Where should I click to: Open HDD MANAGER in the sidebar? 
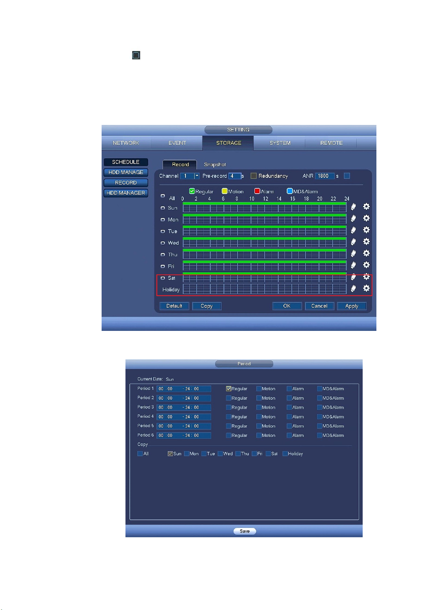[x=126, y=193]
